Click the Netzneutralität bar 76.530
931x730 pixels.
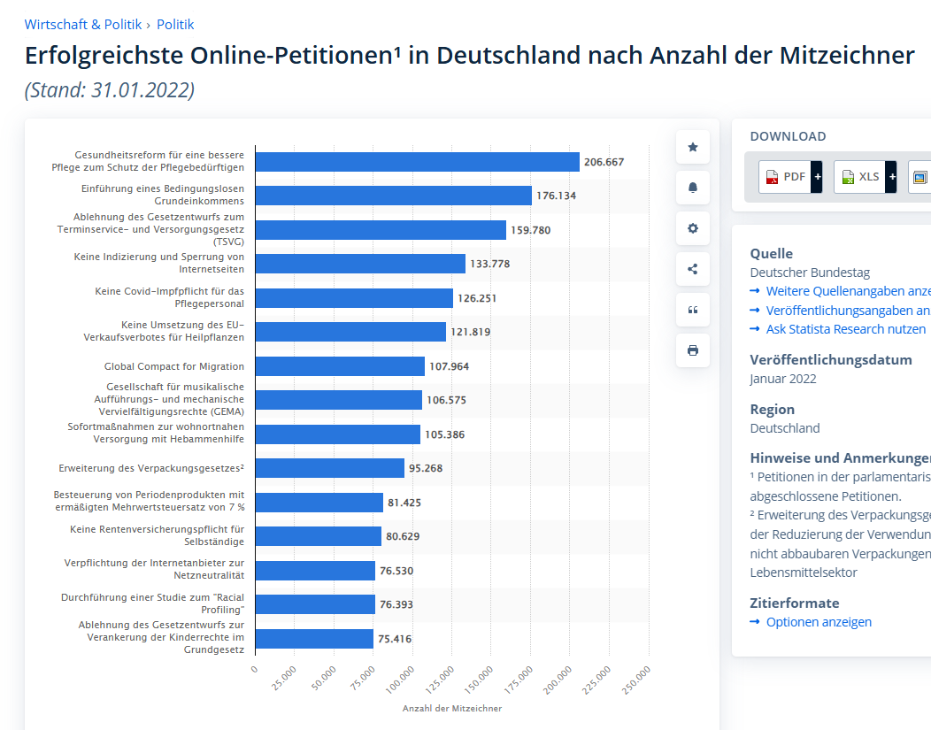(x=315, y=571)
